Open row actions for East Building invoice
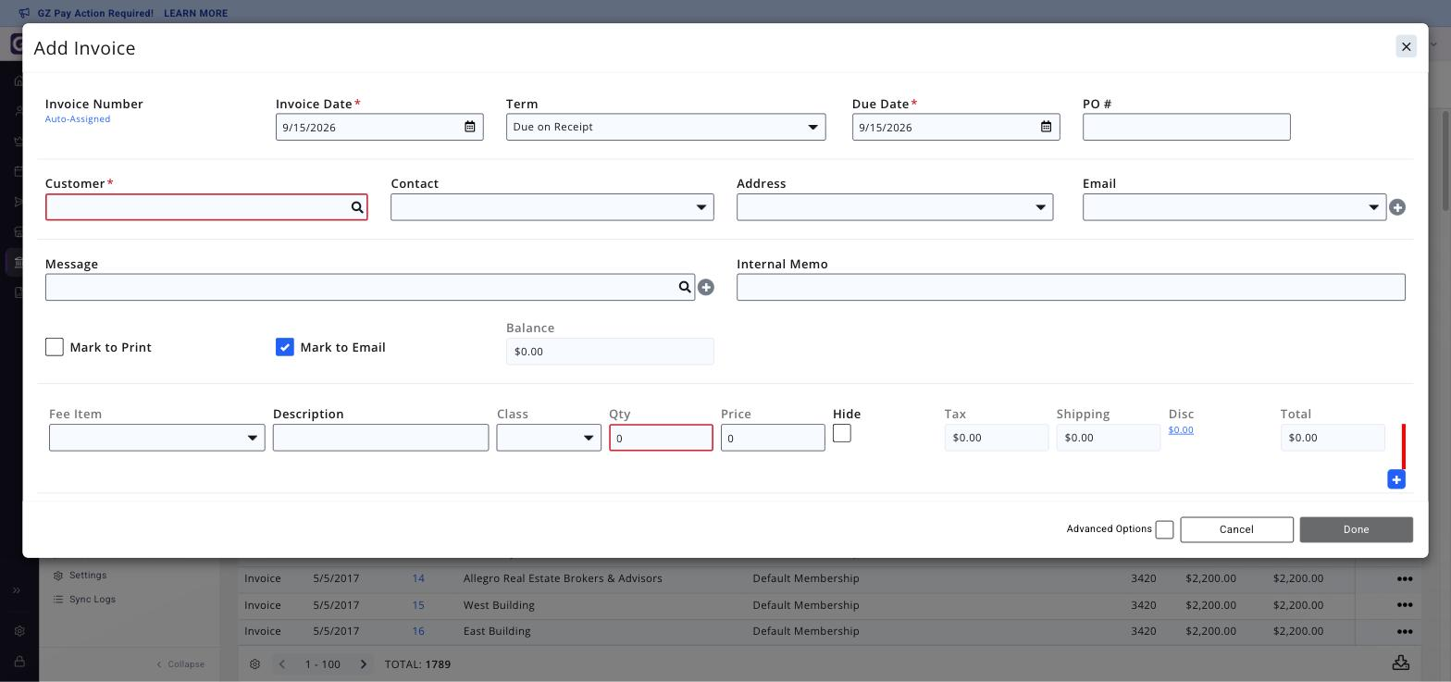Screen dimensions: 1451x682 [1404, 631]
